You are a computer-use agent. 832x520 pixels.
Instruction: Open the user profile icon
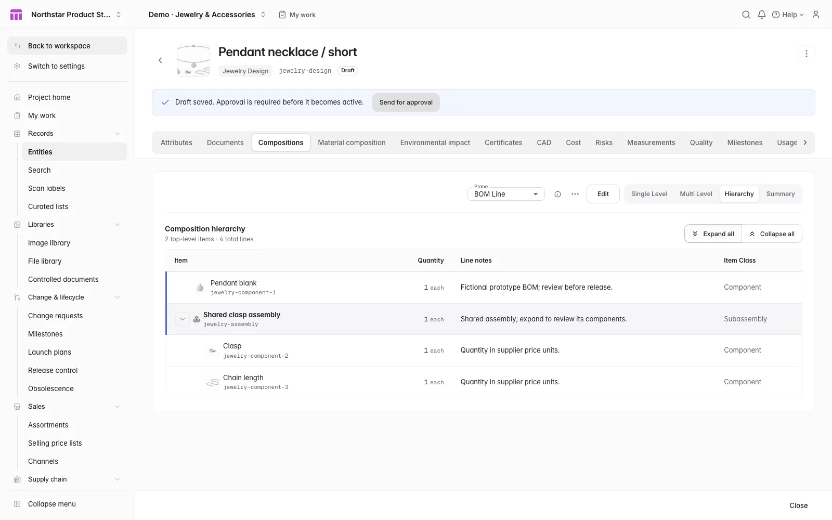coord(816,15)
